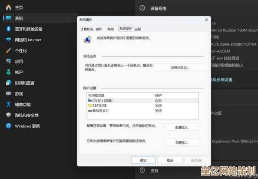Click the 应用(A) button
The height and width of the screenshot is (179, 258).
click(x=197, y=160)
